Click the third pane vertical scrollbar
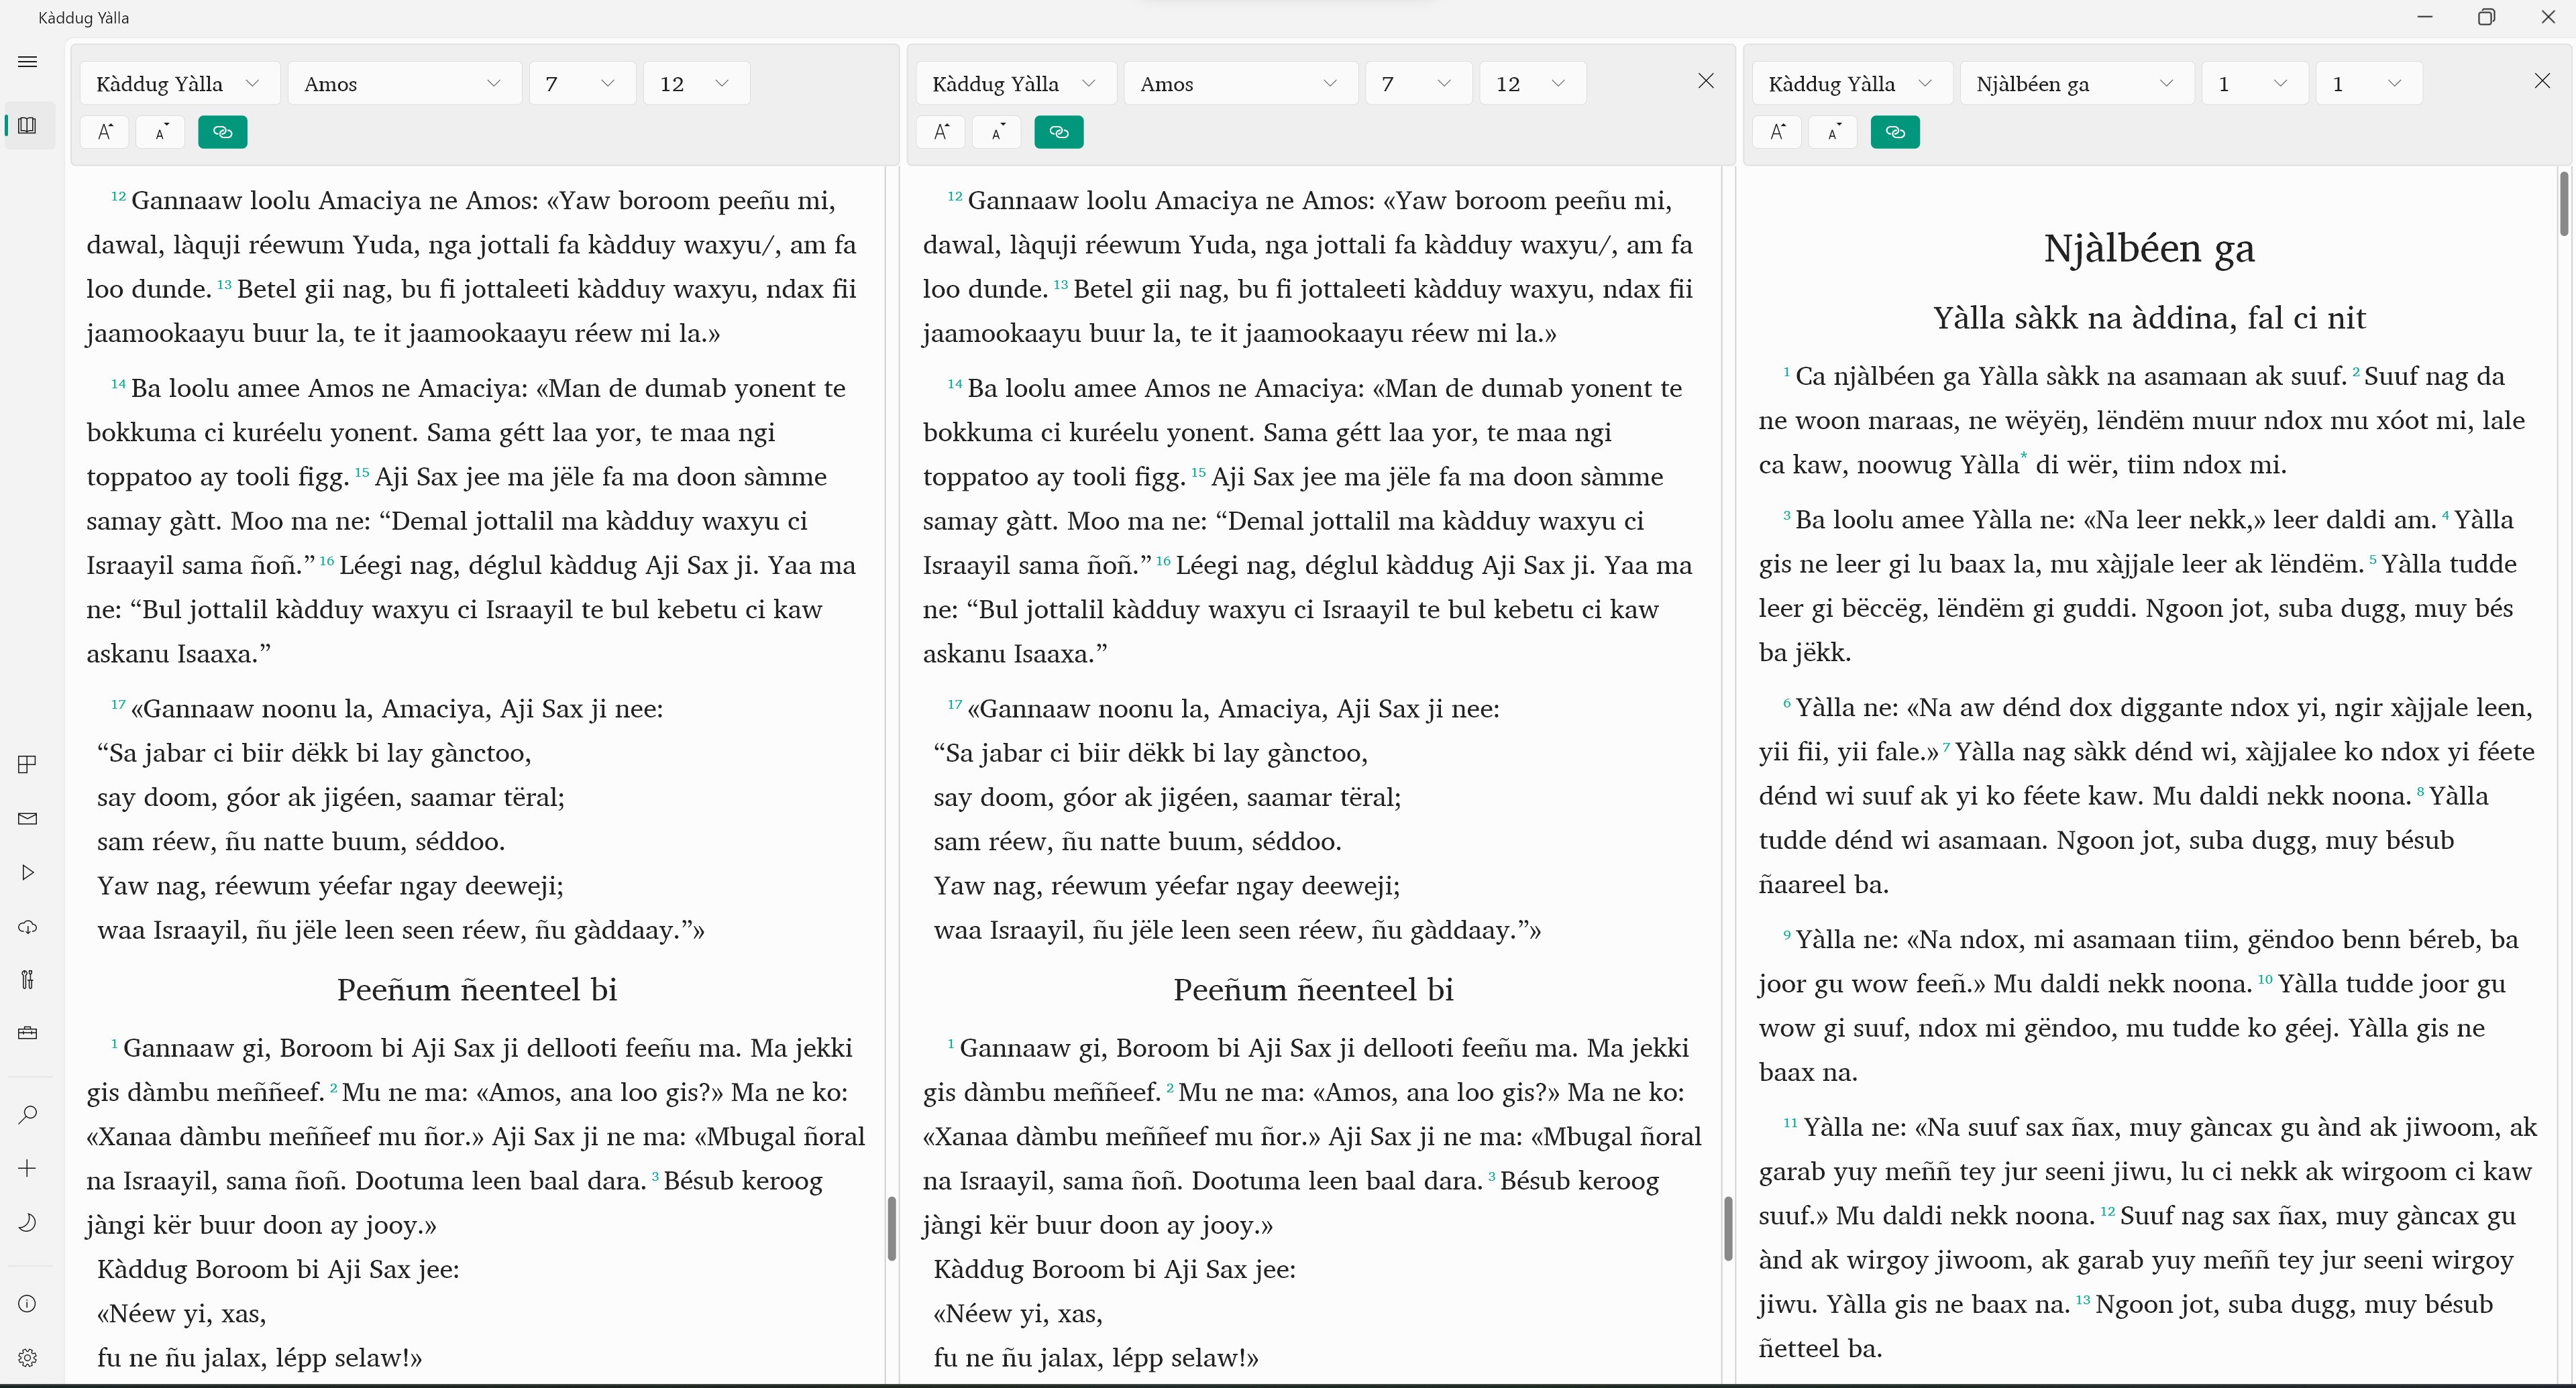The height and width of the screenshot is (1388, 2576). (2563, 205)
